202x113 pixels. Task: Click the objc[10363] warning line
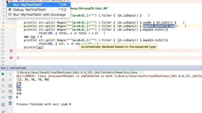point(109,76)
